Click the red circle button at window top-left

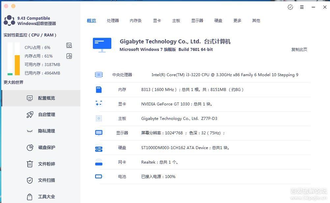[6, 6]
